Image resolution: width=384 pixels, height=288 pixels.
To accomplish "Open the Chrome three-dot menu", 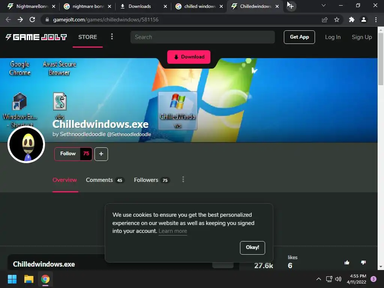I will [x=376, y=19].
